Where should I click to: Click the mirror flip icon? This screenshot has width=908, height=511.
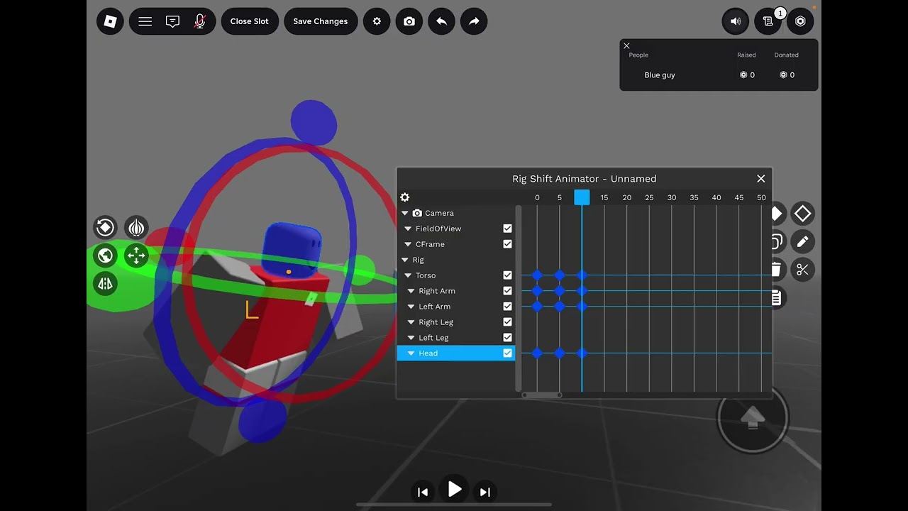coord(105,284)
